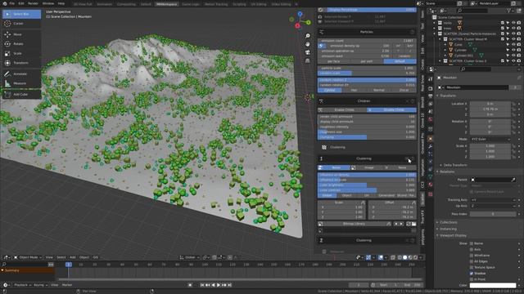Click the timeline record keyframe button
This screenshot has height=294, width=524.
click(190, 285)
